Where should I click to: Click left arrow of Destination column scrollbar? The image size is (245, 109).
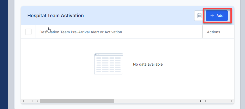point(37,101)
